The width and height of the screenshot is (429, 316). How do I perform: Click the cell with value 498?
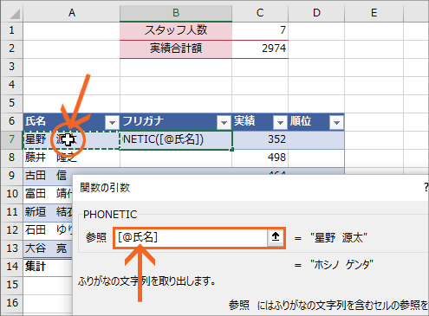coord(260,158)
